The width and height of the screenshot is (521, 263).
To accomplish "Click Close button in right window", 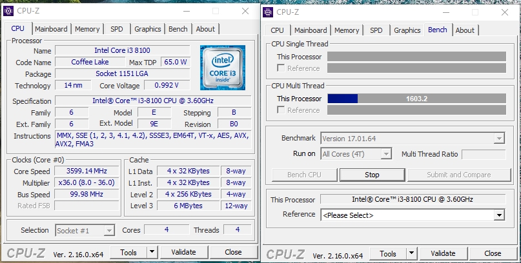I will 493,254.
